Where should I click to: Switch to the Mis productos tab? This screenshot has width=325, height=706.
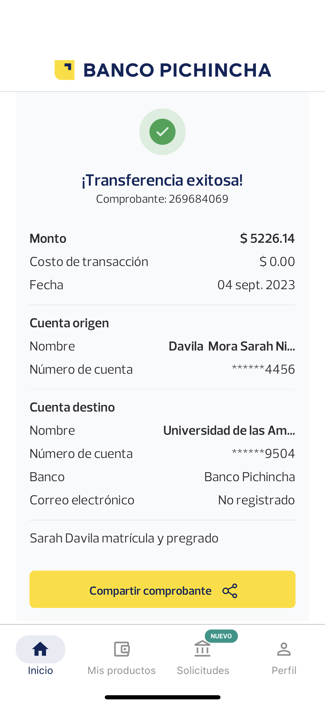[122, 670]
